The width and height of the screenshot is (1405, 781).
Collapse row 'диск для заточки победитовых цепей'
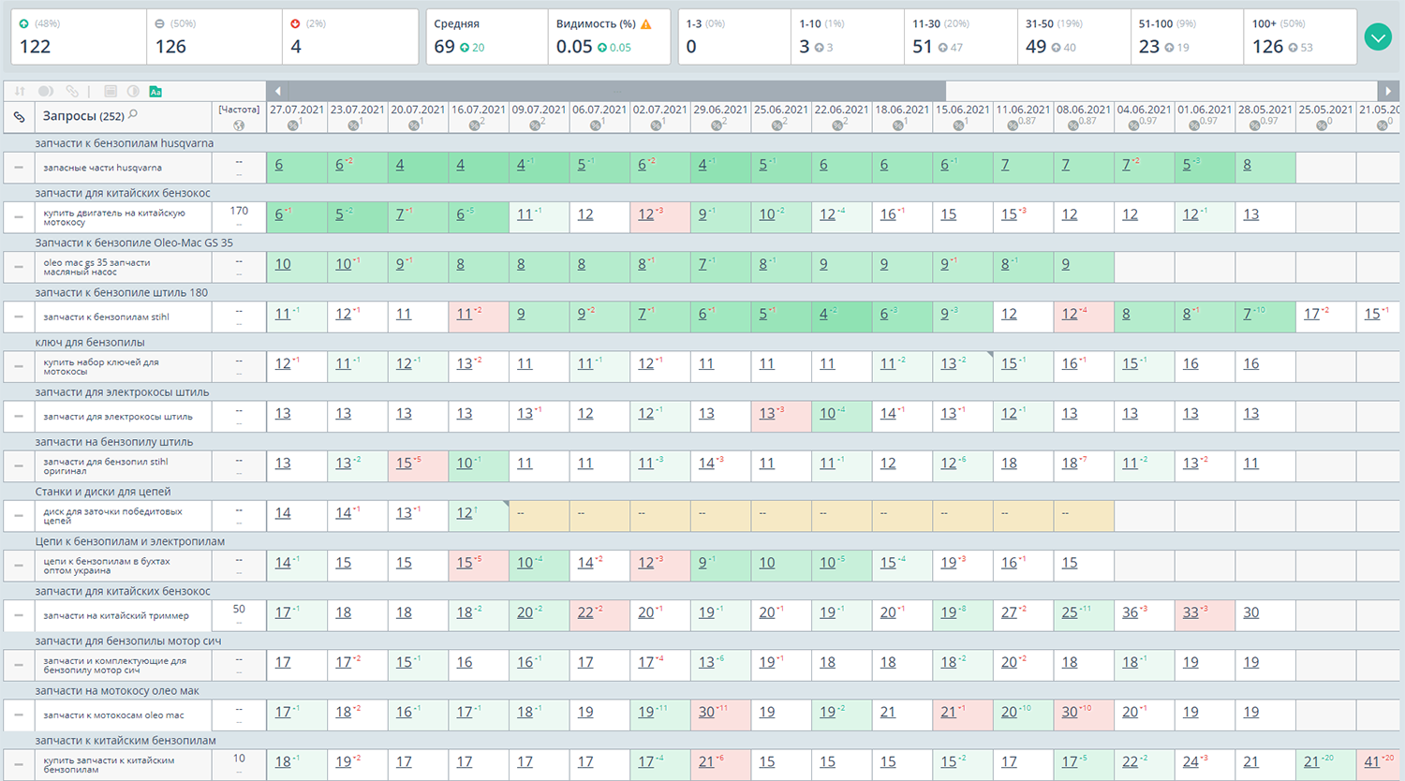tap(19, 516)
